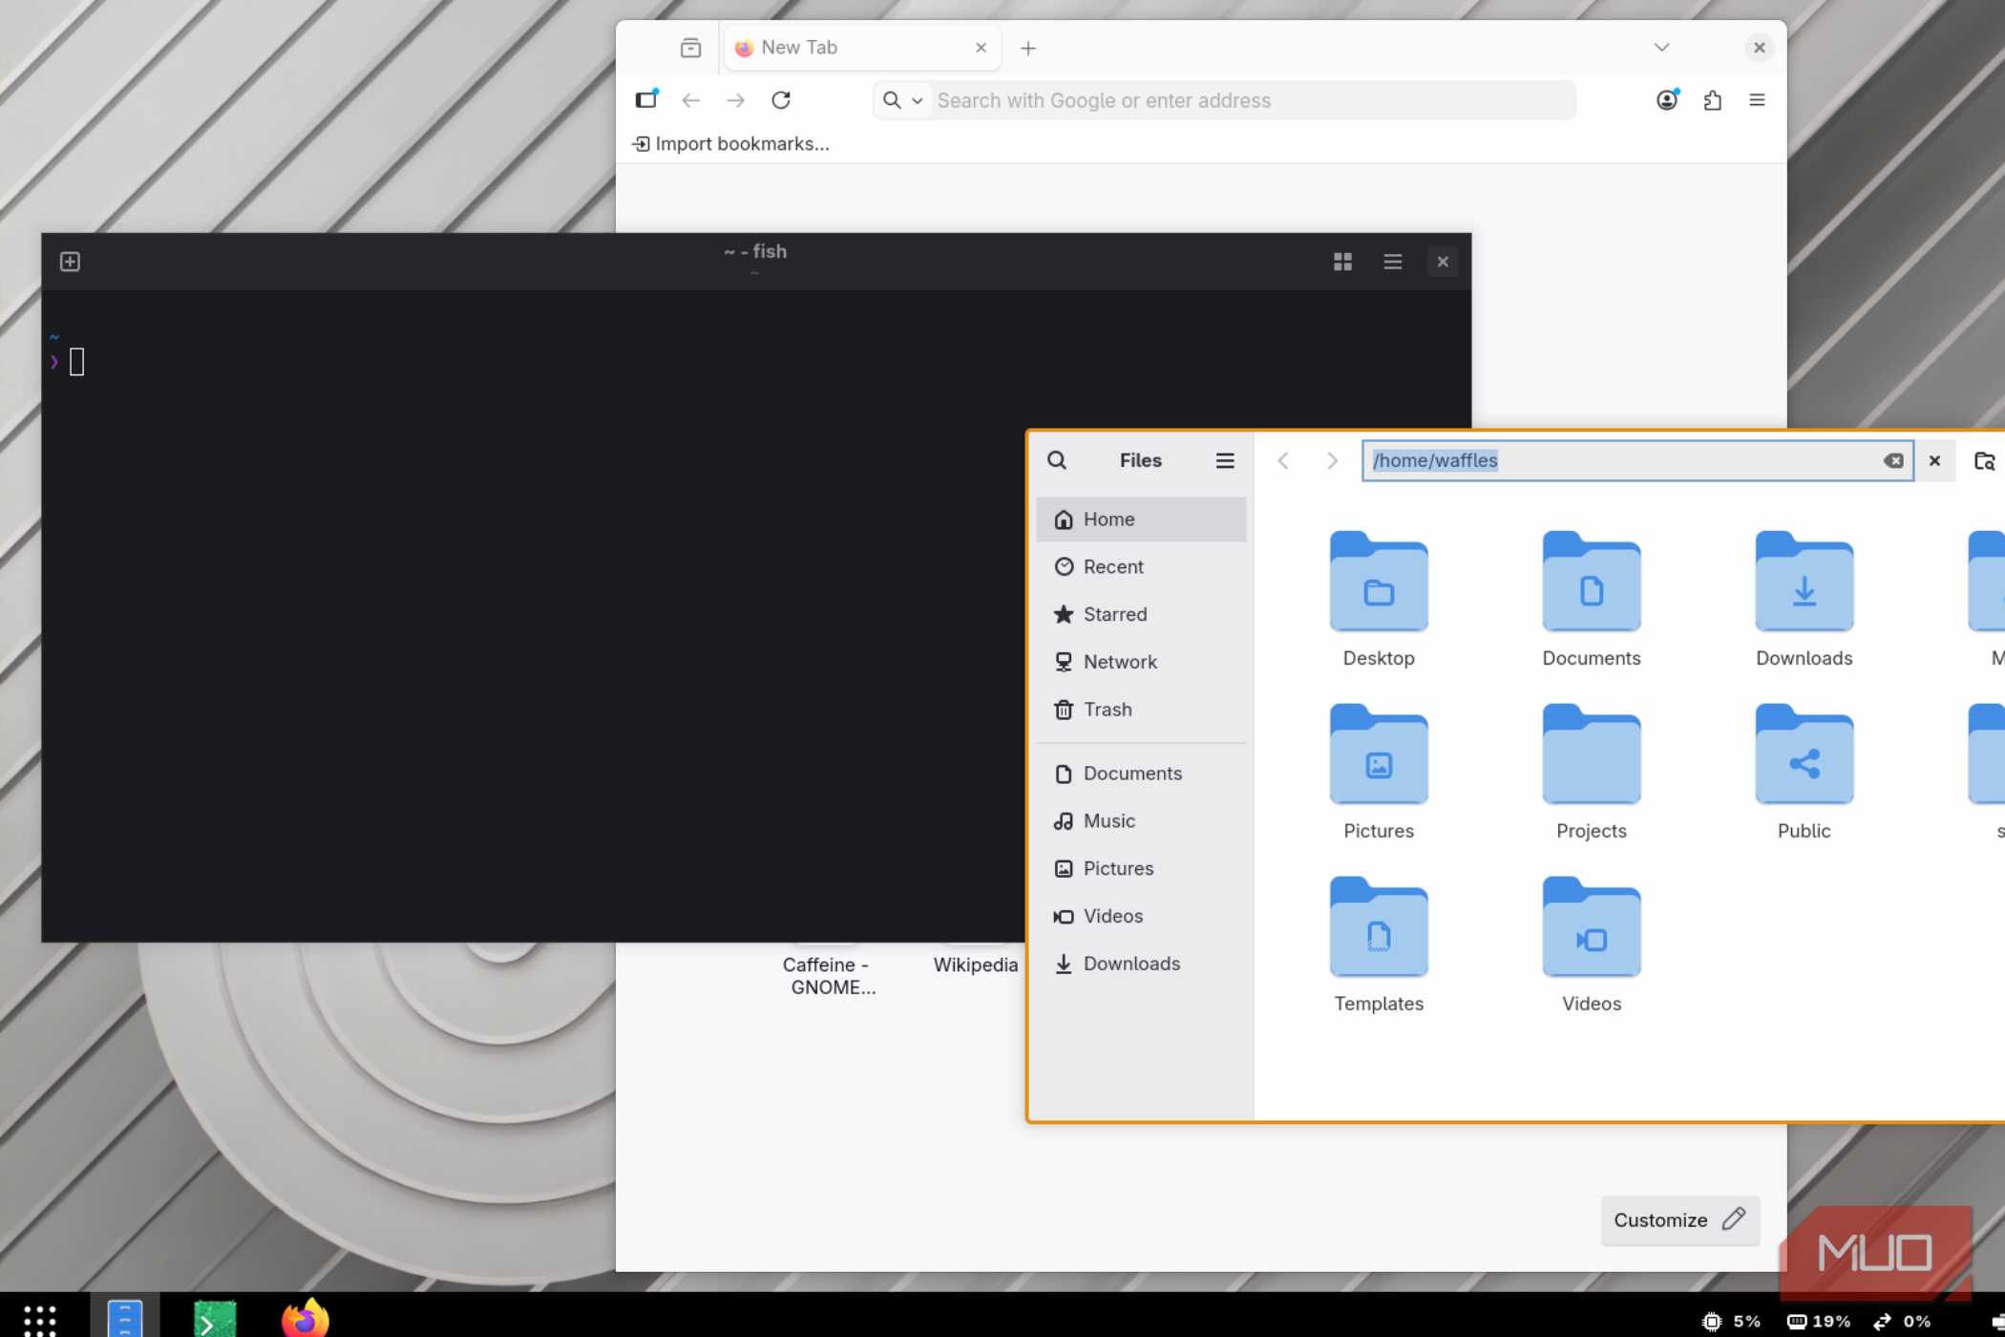
Task: Click Import bookmarks link in Firefox
Action: (731, 144)
